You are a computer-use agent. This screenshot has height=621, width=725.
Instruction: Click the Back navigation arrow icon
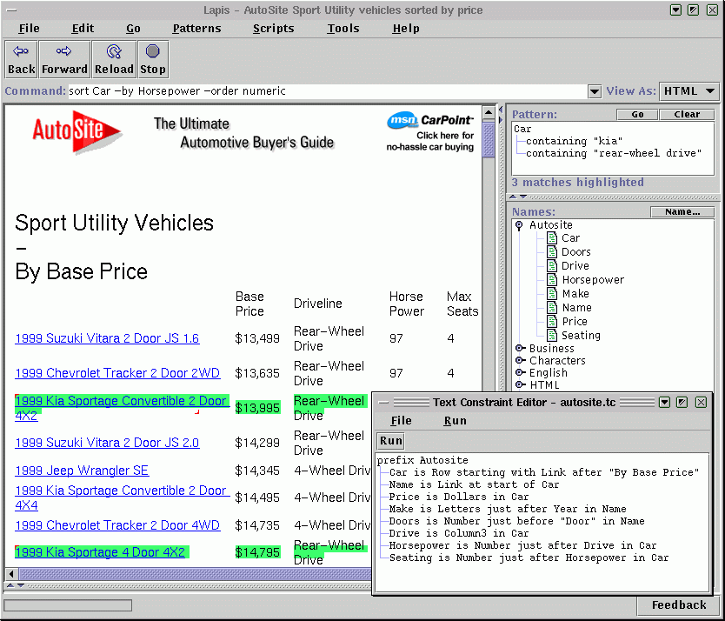pyautogui.click(x=21, y=52)
